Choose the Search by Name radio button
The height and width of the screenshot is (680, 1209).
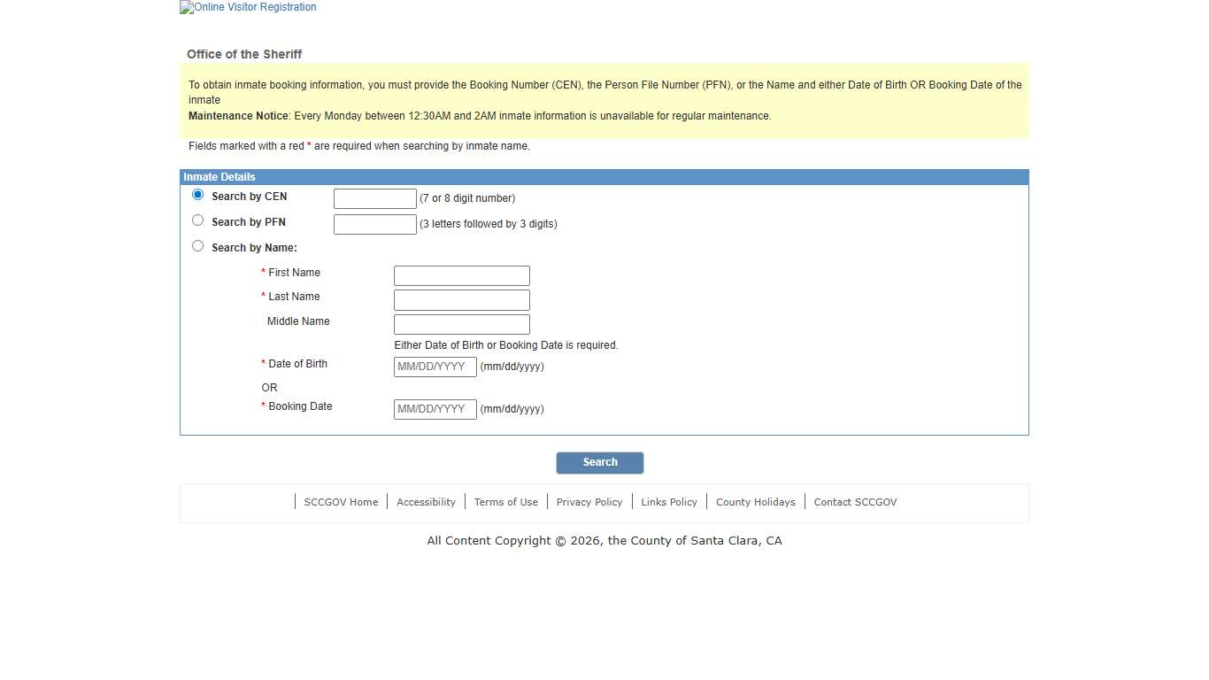[197, 246]
